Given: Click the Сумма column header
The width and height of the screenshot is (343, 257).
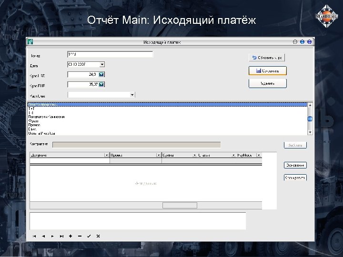Looking at the screenshot, I should (x=180, y=155).
